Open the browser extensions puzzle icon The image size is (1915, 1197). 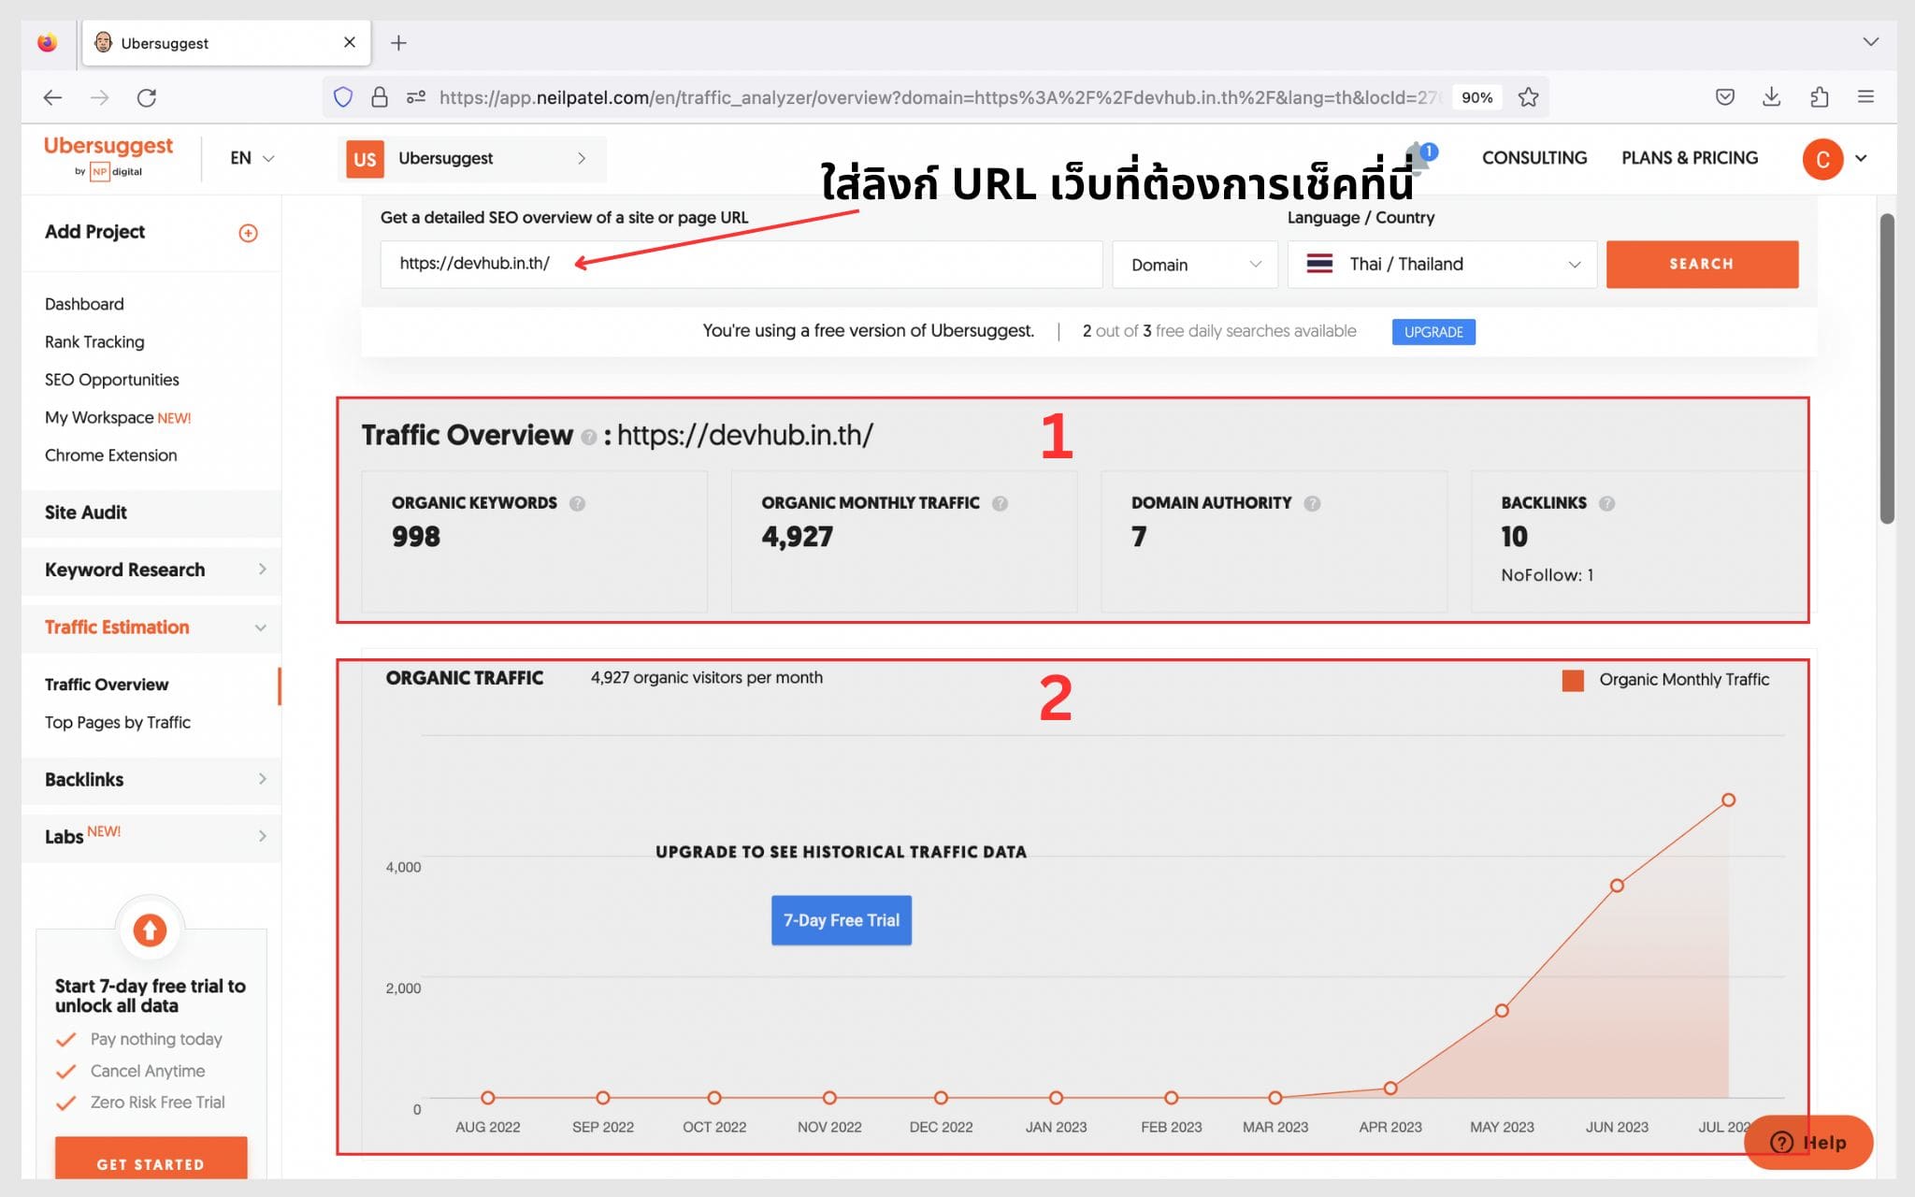(x=1819, y=97)
